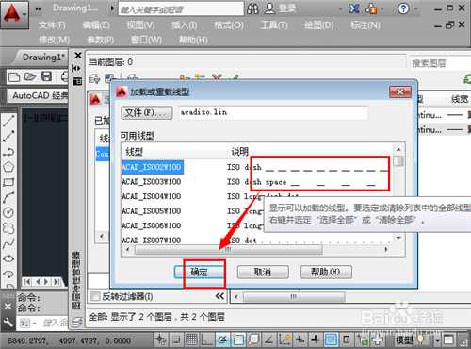Image resolution: width=471 pixels, height=349 pixels.
Task: Click the linetype list horizontal scrollbar thumb
Action: point(228,250)
